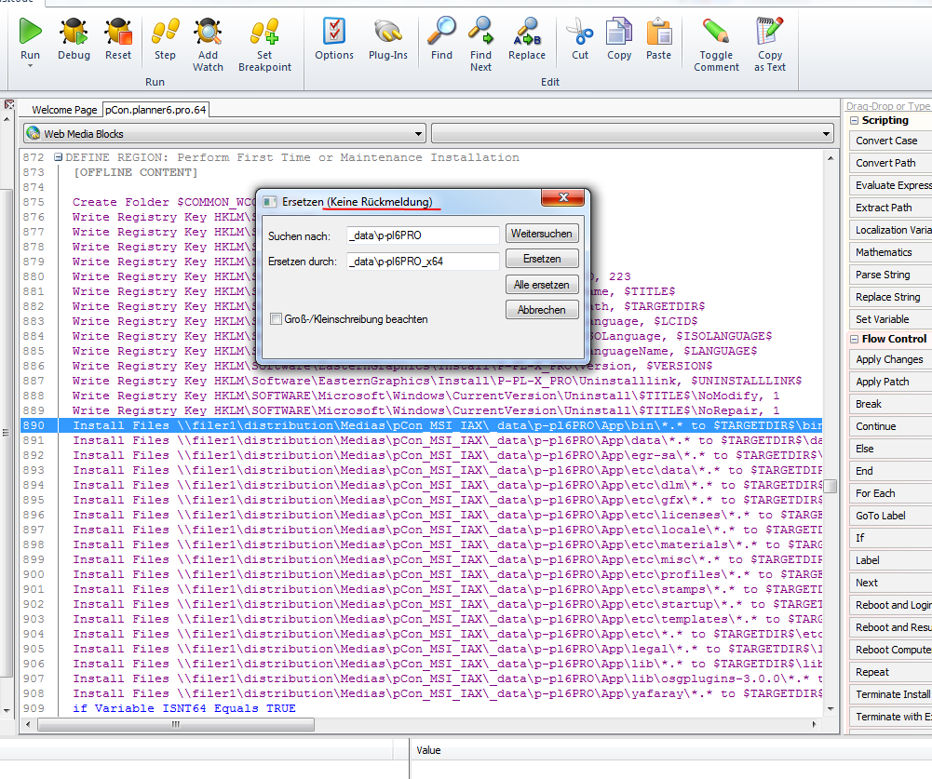Switch to the Welcome Page tab

(x=64, y=110)
